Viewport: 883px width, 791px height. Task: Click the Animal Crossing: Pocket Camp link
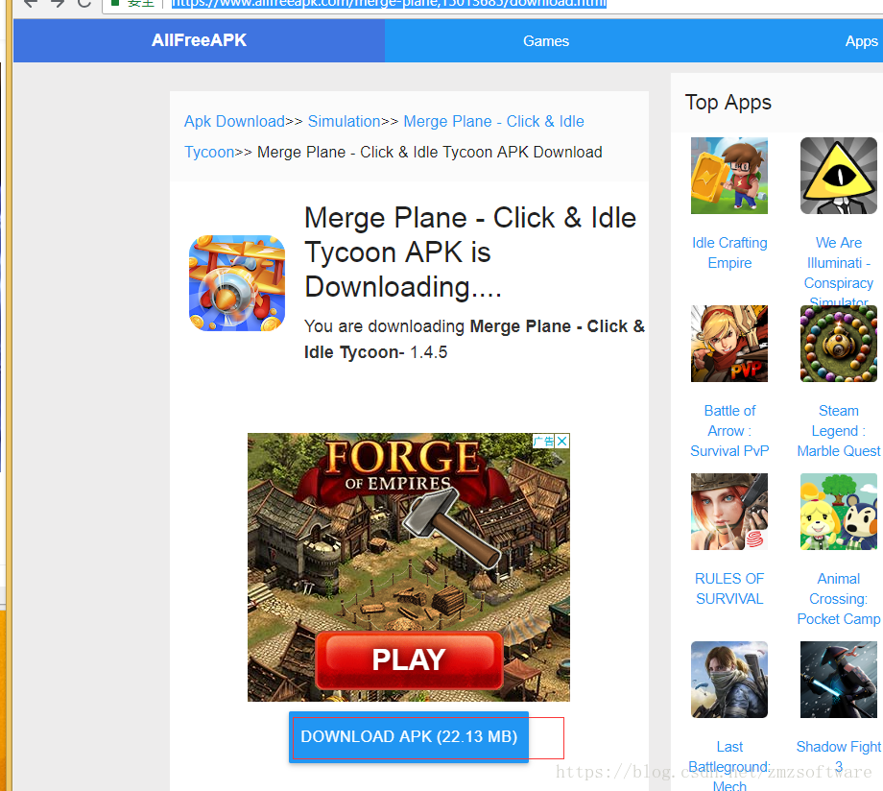839,599
